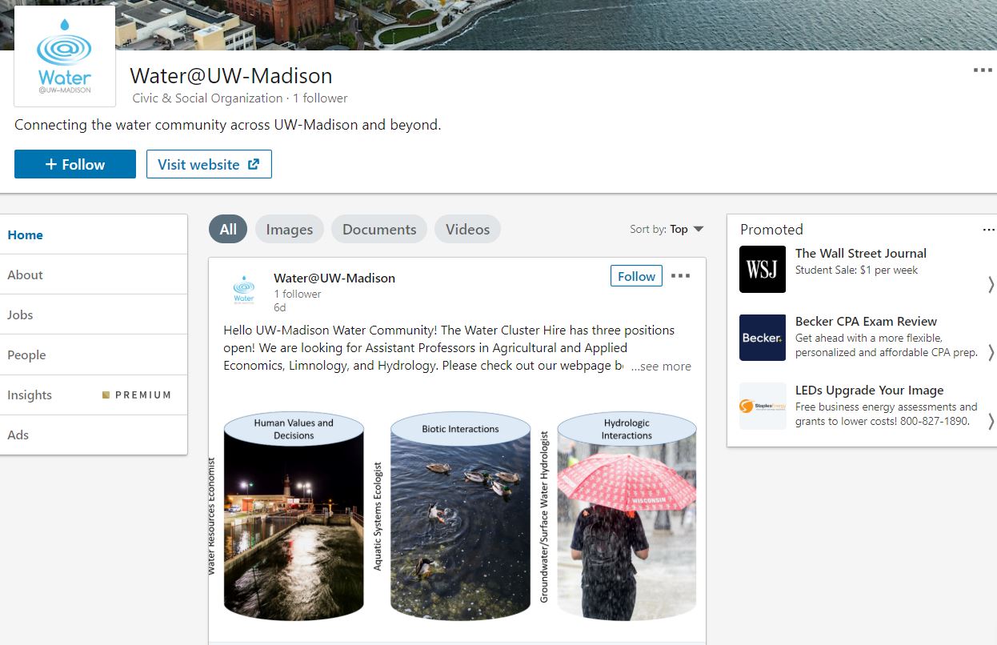The width and height of the screenshot is (997, 645).
Task: Select the Videos filter pill
Action: pos(467,230)
